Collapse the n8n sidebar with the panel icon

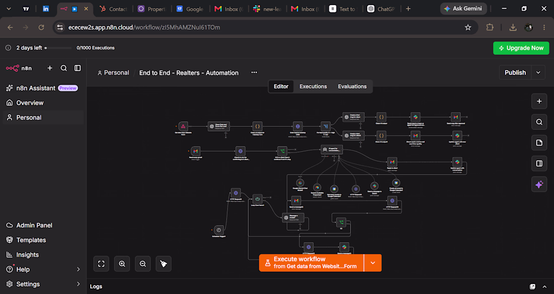click(x=78, y=68)
